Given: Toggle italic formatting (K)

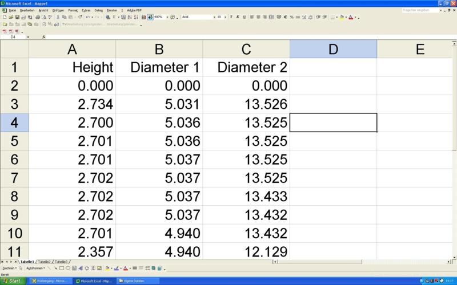Looking at the screenshot, I should click(x=238, y=17).
